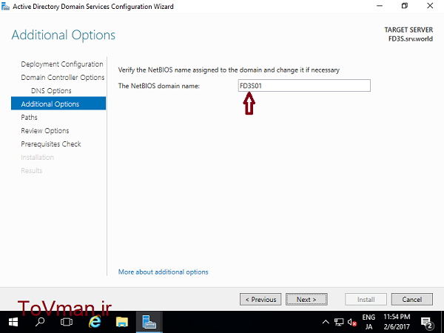
Task: Click the disabled Installation step
Action: click(38, 158)
